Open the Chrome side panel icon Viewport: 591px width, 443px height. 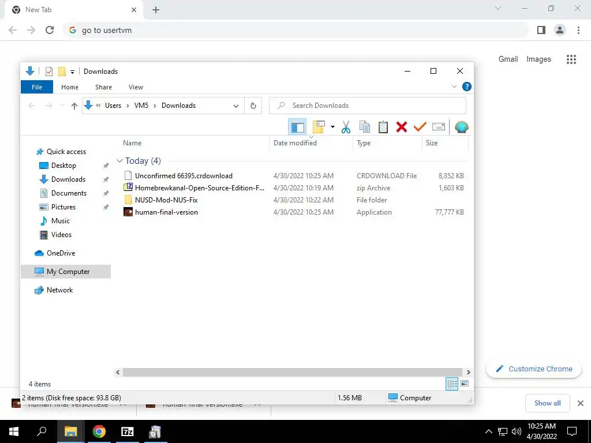coord(541,30)
